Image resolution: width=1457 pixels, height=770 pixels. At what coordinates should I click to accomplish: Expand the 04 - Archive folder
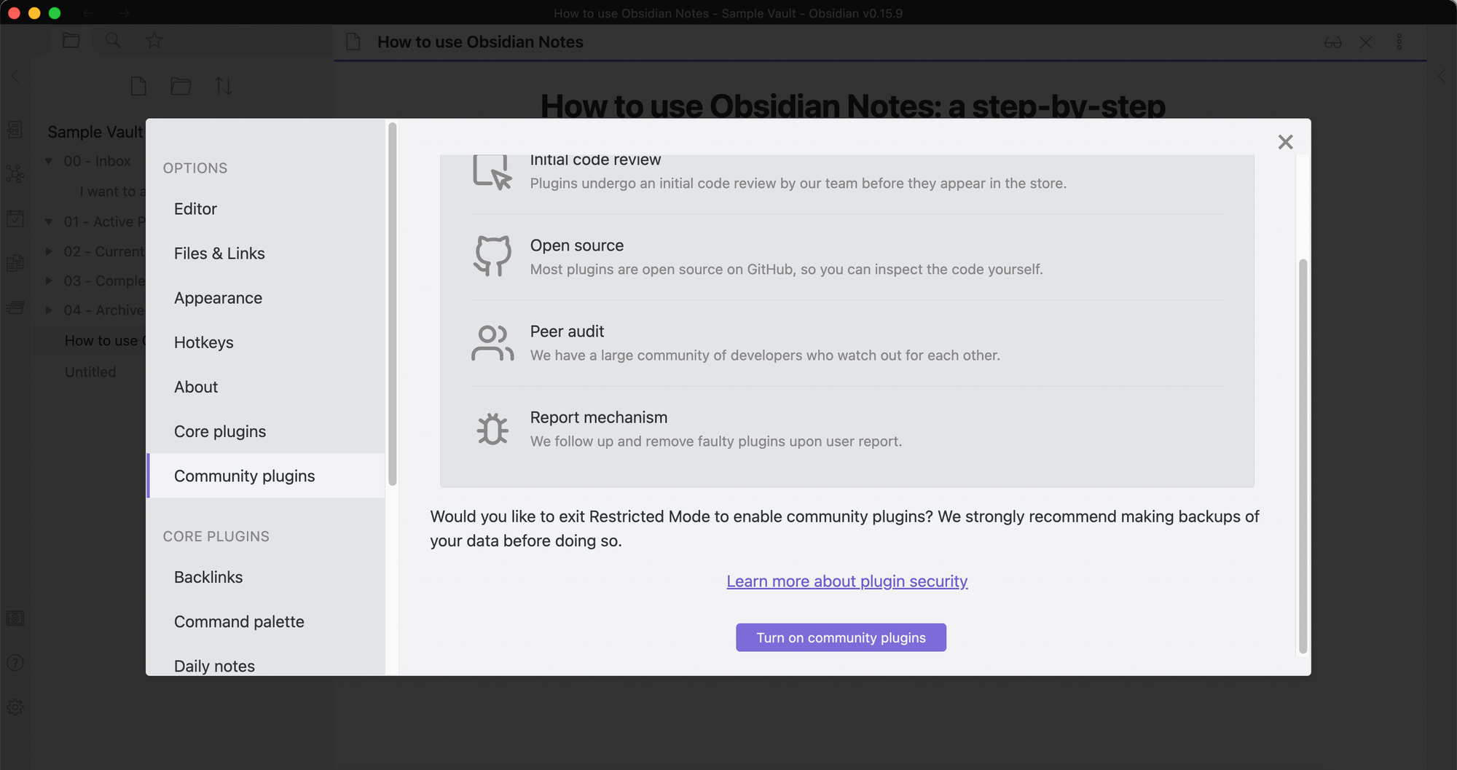49,310
